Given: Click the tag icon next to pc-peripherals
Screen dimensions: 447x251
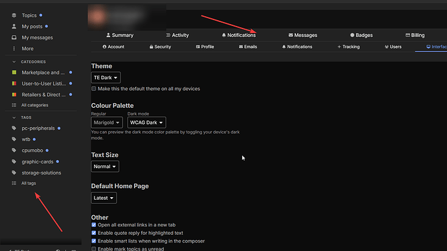Looking at the screenshot, I should click(x=14, y=128).
